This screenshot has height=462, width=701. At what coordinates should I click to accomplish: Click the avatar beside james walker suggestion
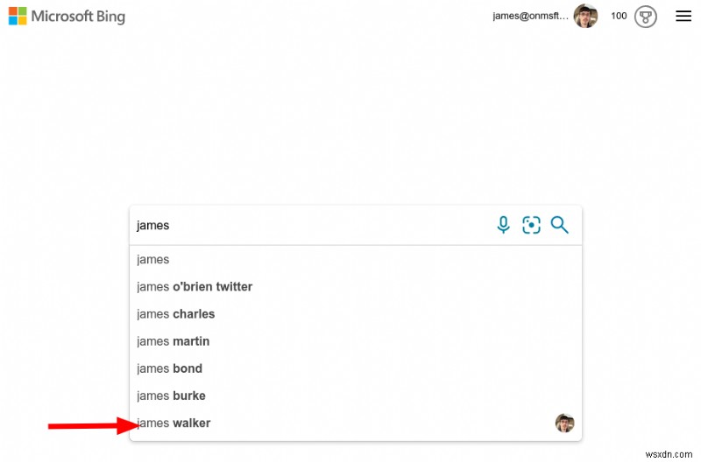(564, 423)
